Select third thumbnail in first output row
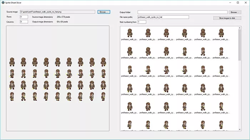Image resolution: width=250 pixels, height=140 pixels. tap(166, 33)
